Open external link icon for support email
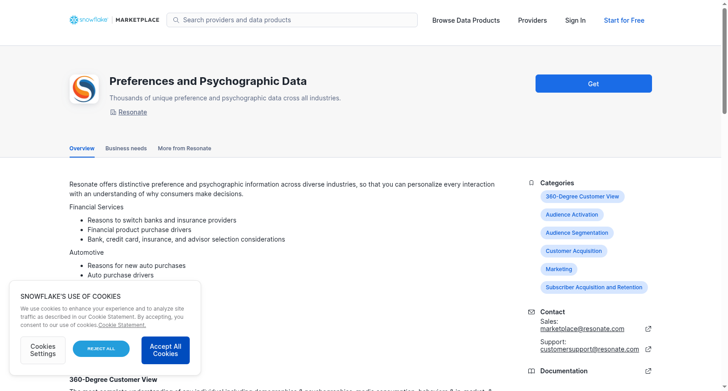728x391 pixels. coord(648,349)
